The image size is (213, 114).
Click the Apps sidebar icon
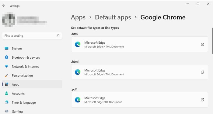[6, 84]
